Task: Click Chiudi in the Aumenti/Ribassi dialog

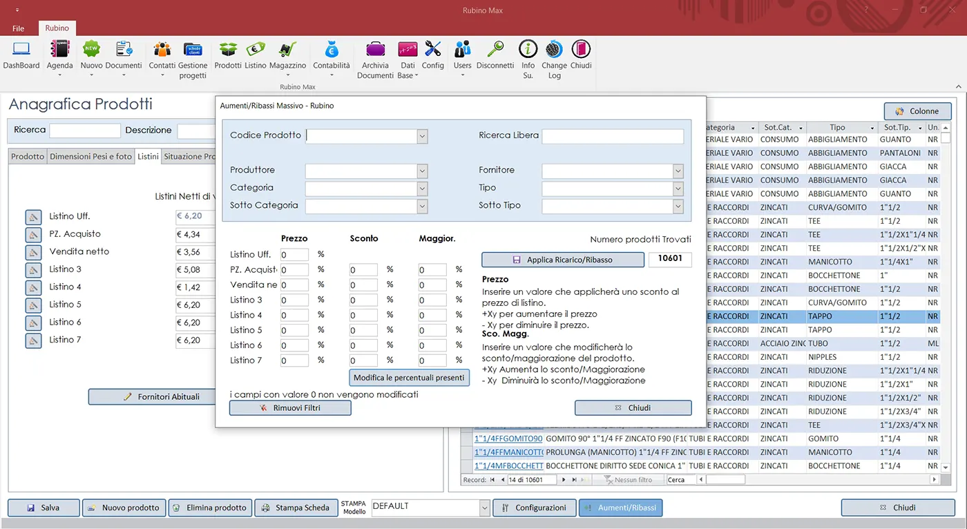Action: coord(633,408)
